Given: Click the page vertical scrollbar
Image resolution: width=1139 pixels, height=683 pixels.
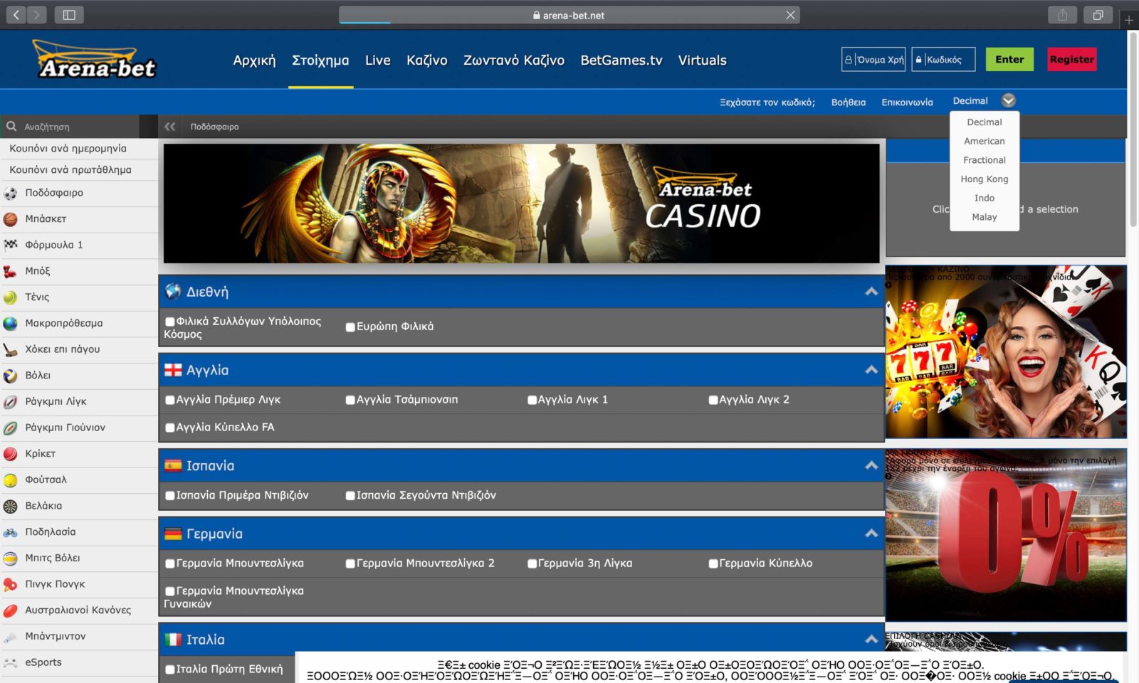Looking at the screenshot, I should click(1133, 130).
